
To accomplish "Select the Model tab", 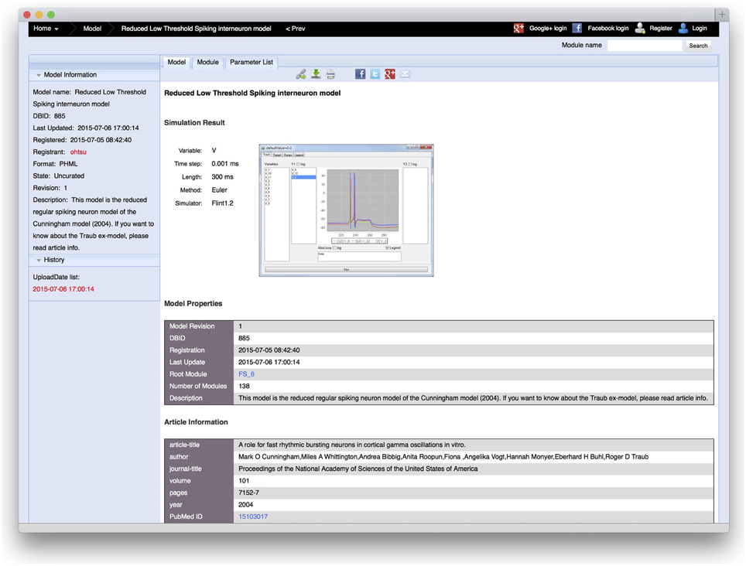I will (x=176, y=63).
